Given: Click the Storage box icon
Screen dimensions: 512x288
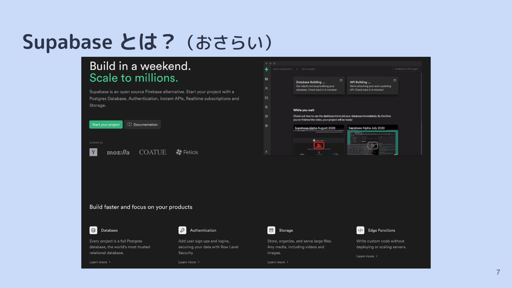Looking at the screenshot, I should pos(271,230).
